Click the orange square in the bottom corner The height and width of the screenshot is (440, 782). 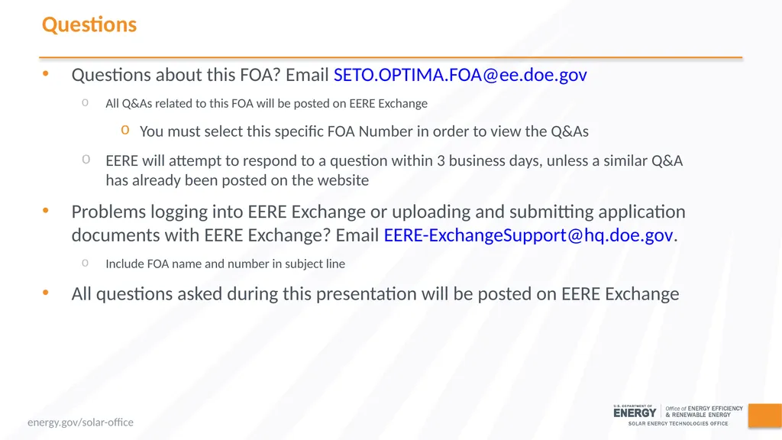coord(765,415)
